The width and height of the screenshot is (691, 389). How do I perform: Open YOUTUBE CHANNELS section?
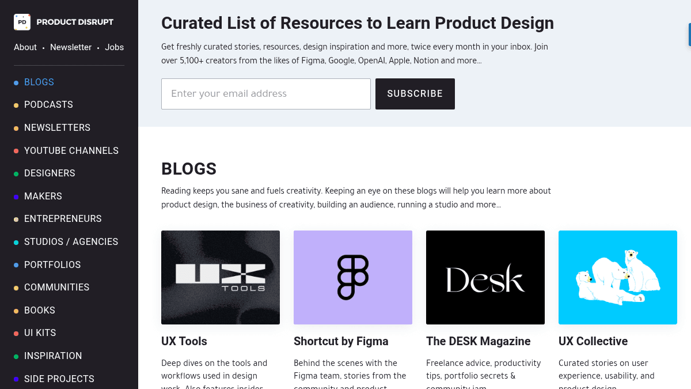coord(71,151)
